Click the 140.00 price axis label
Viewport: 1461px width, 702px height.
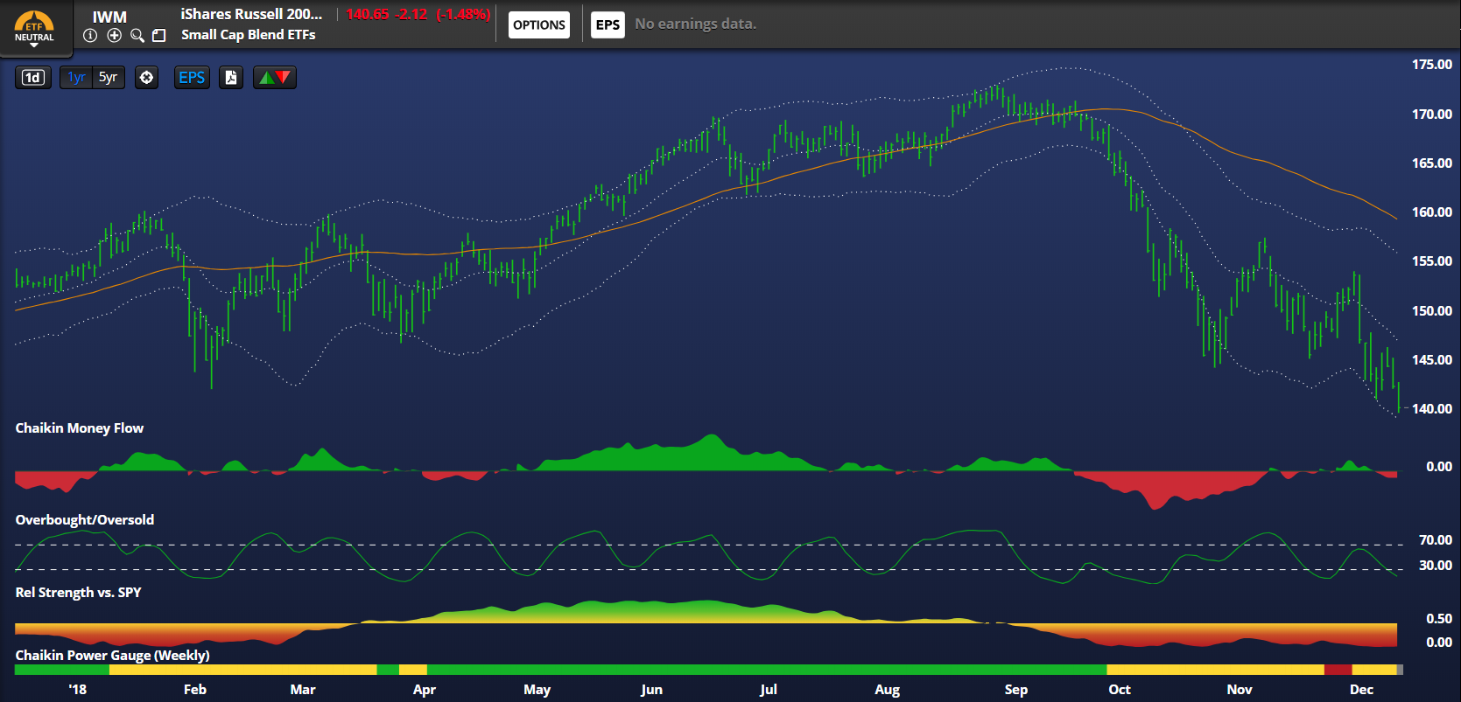point(1432,408)
